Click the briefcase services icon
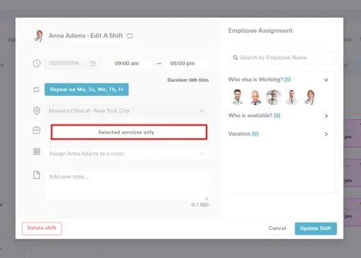The width and height of the screenshot is (361, 258). [37, 131]
